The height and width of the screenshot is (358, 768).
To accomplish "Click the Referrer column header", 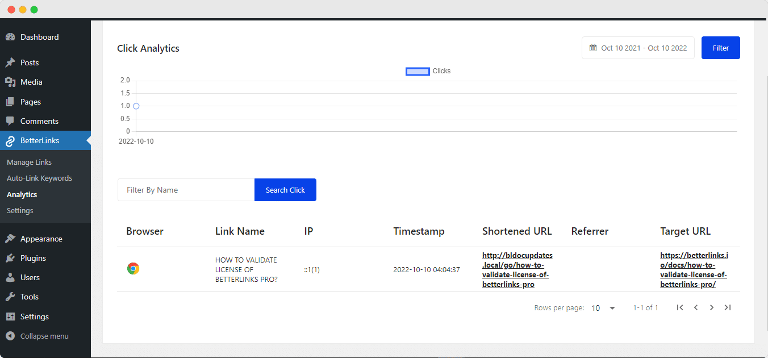I will click(x=590, y=231).
